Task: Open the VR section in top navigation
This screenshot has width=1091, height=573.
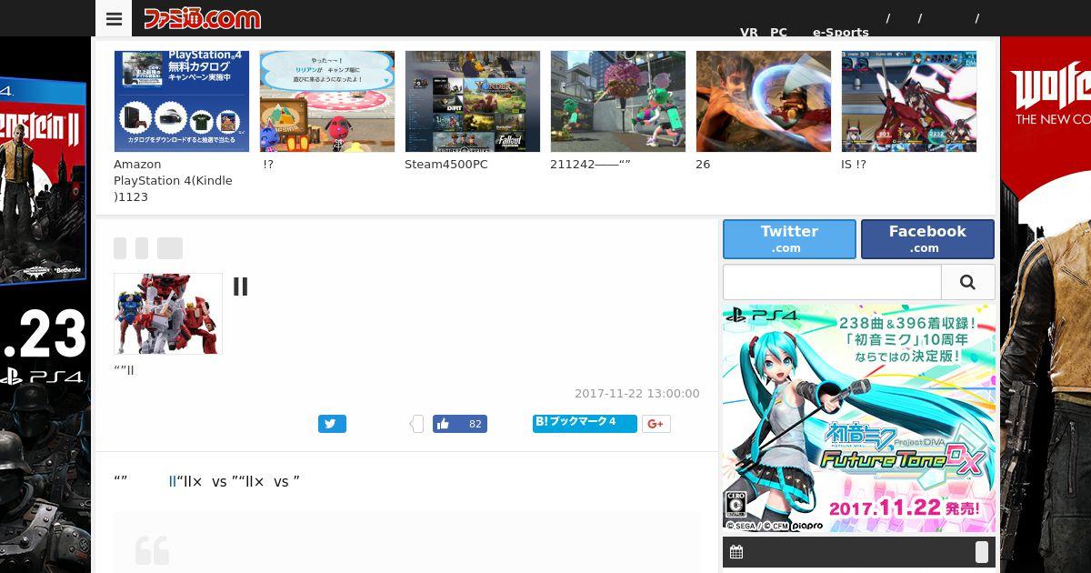Action: tap(749, 32)
